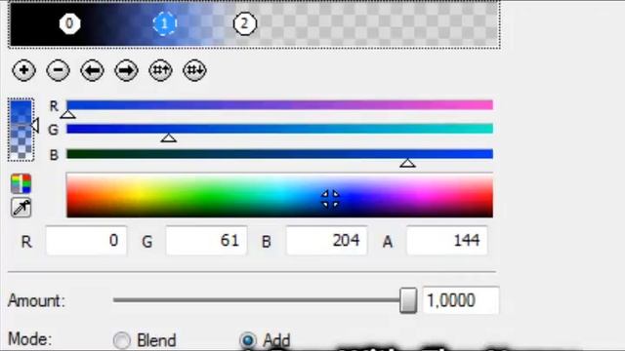Select gradient stop marker 2
This screenshot has width=625, height=351.
tap(245, 23)
